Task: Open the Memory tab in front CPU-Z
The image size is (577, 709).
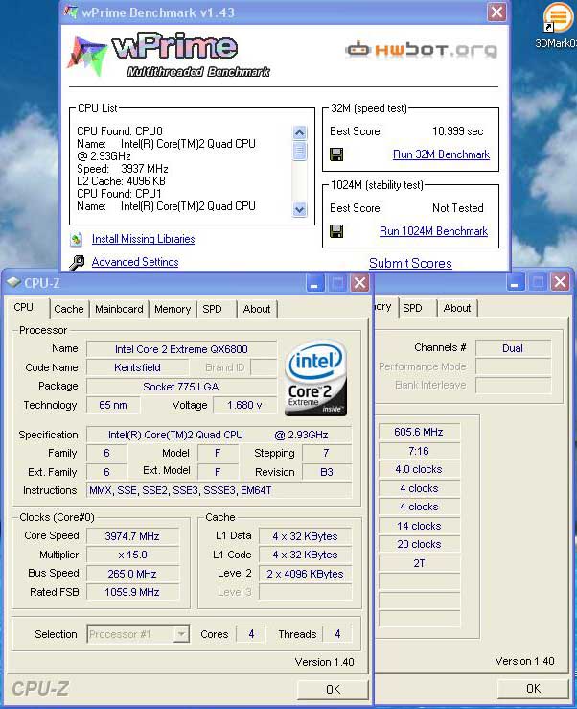Action: tap(173, 309)
